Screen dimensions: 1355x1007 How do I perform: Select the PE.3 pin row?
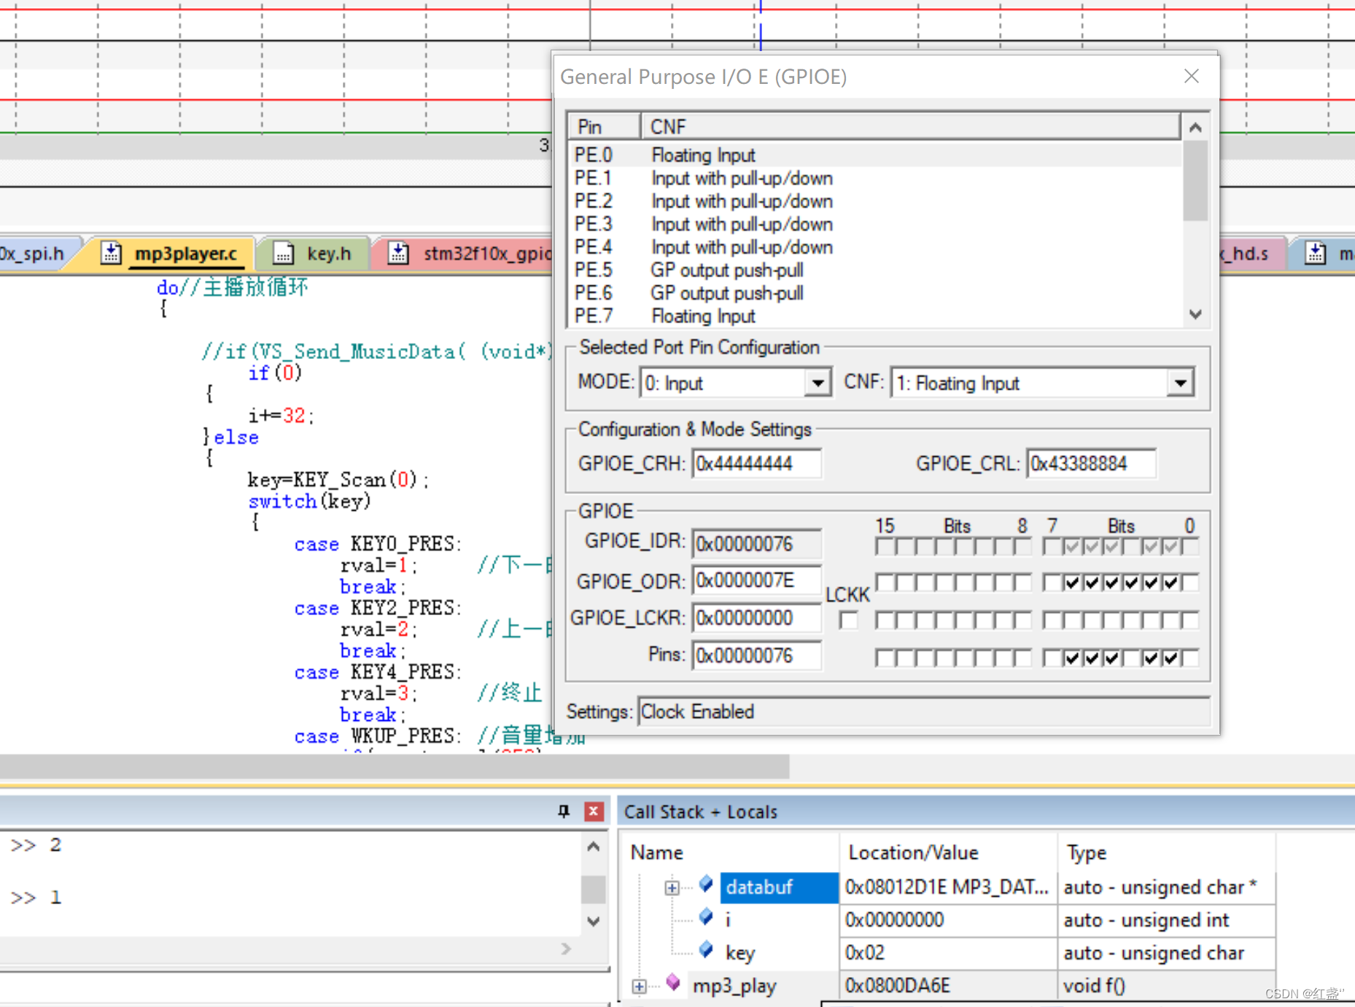point(874,224)
